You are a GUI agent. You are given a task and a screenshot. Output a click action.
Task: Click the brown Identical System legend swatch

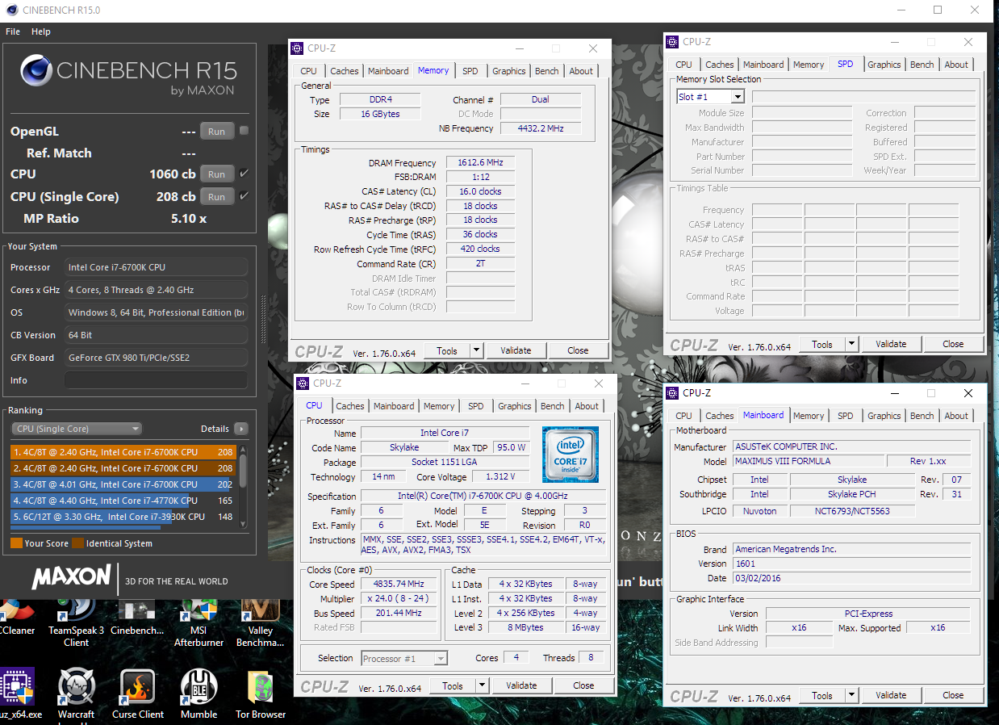pos(77,543)
